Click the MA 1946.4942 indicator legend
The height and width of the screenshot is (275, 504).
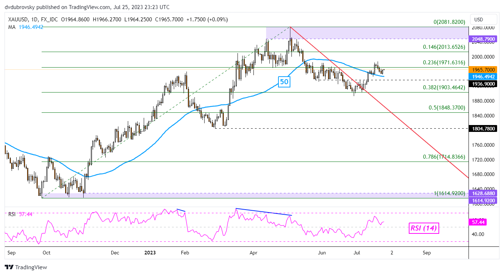25,27
